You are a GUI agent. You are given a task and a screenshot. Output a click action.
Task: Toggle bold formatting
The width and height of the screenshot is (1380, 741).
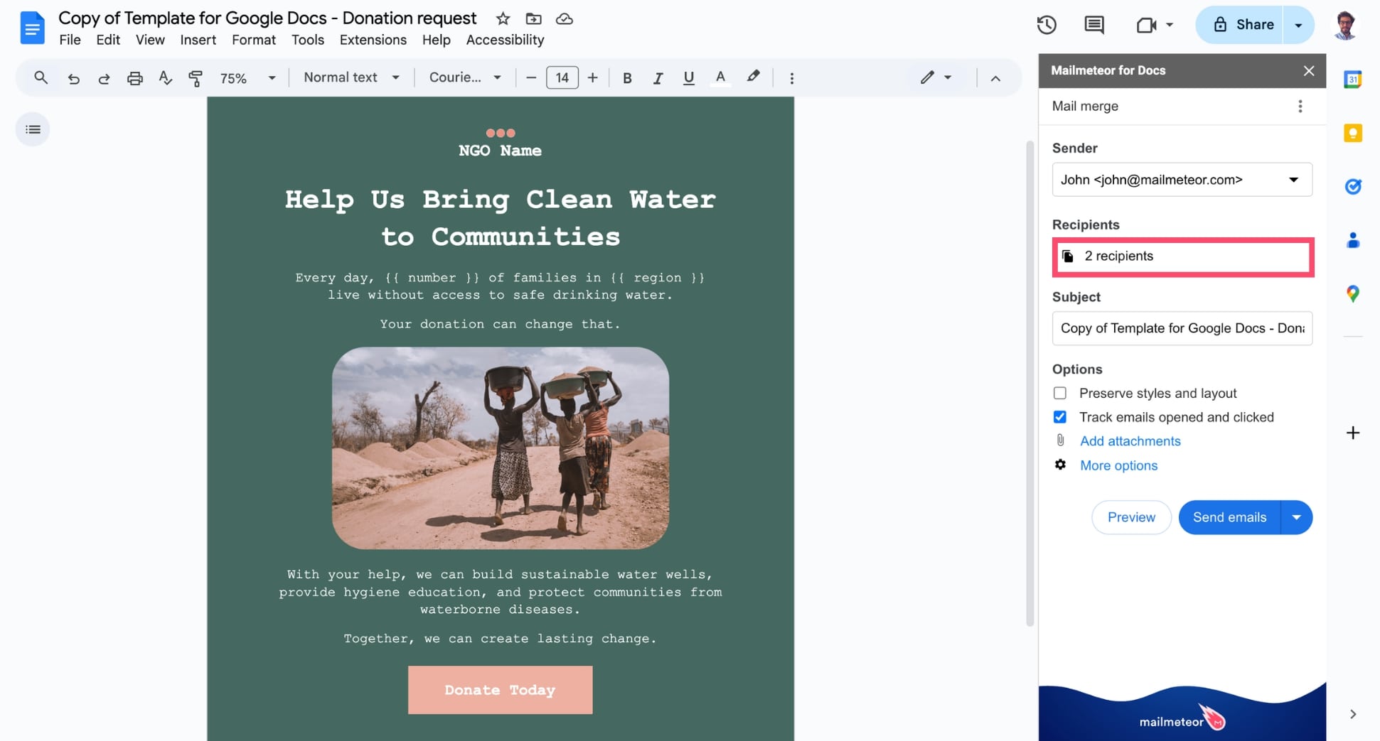pyautogui.click(x=626, y=77)
